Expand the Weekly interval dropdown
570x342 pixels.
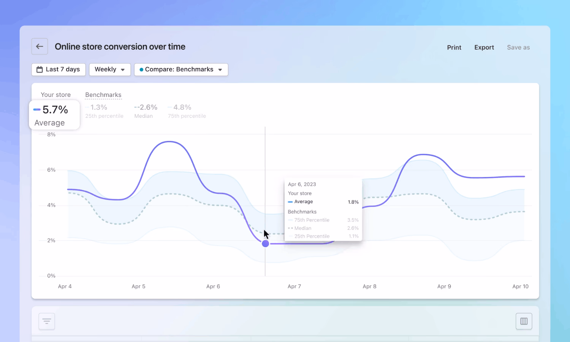(110, 70)
